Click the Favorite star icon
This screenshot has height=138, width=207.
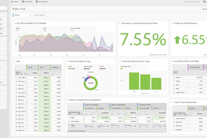pos(12,2)
